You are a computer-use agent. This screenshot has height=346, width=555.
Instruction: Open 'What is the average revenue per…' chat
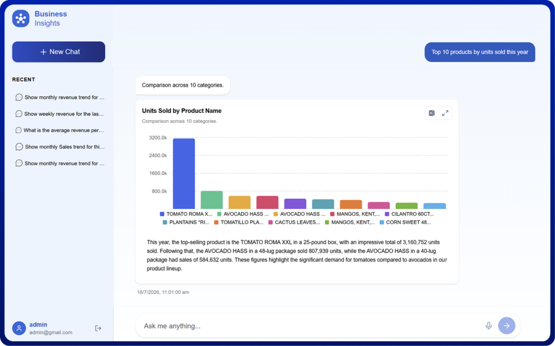coord(60,130)
